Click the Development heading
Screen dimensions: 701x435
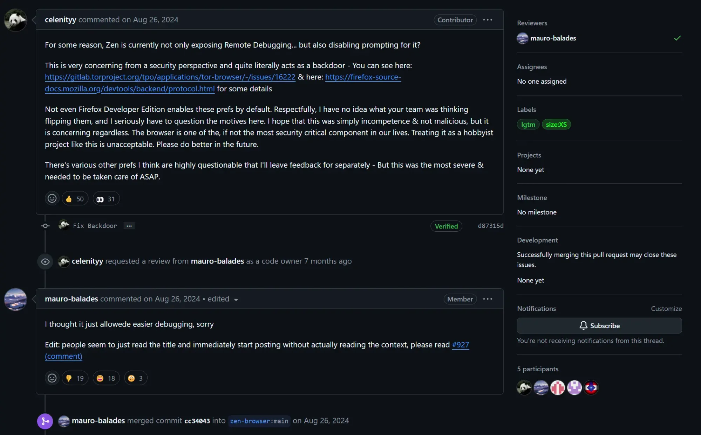pos(537,240)
